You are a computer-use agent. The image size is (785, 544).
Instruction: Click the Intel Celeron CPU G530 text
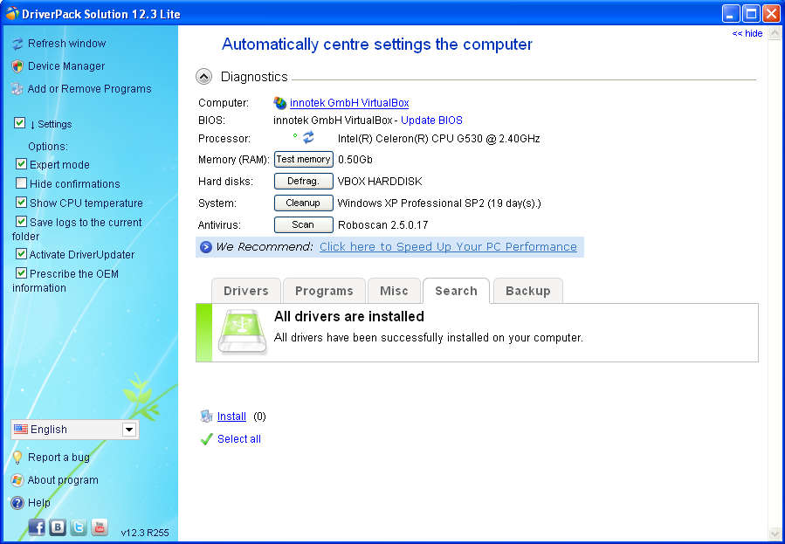click(438, 139)
